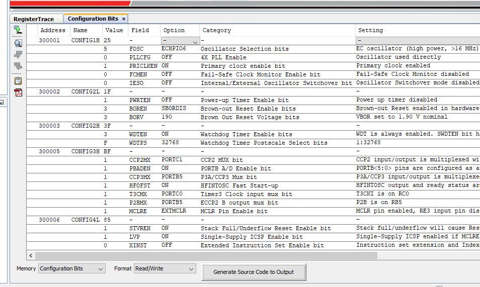This screenshot has height=287, width=480.
Task: Click the OFF option for XINST
Action: click(x=167, y=245)
